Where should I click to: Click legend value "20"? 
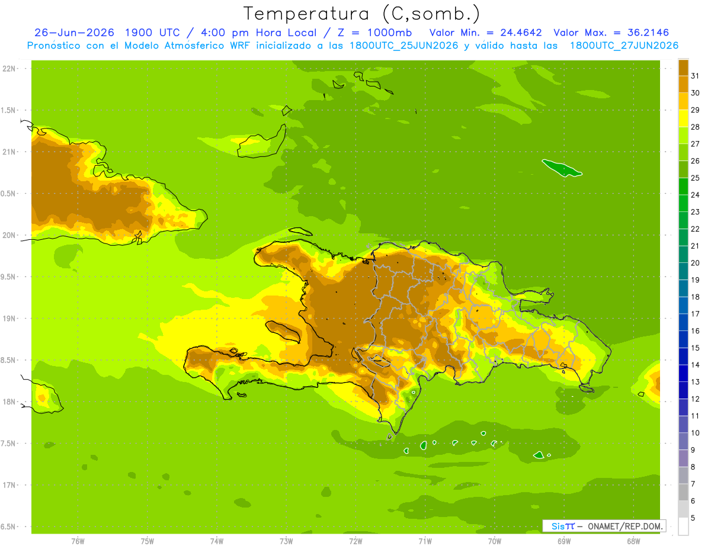pyautogui.click(x=696, y=263)
